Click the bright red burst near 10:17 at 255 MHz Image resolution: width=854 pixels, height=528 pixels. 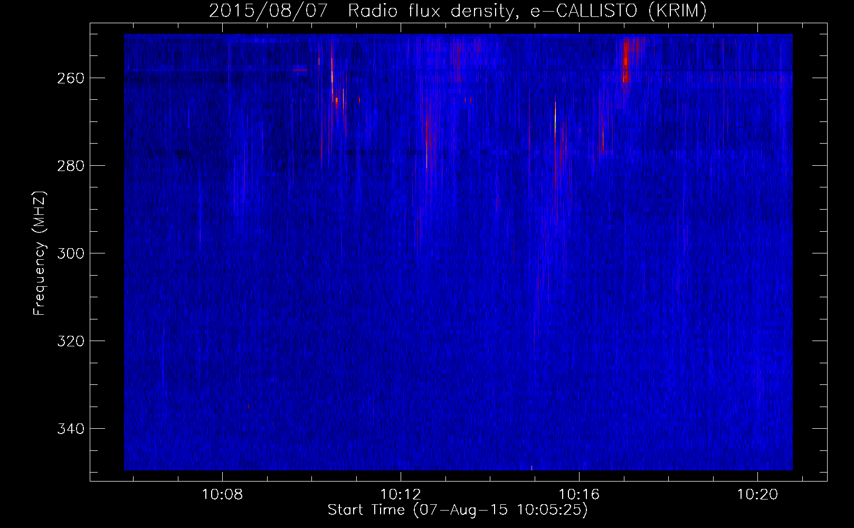[x=626, y=61]
